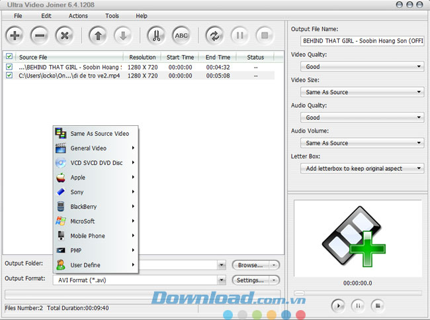
Task: Open BlackBerry format submenu
Action: pyautogui.click(x=96, y=207)
